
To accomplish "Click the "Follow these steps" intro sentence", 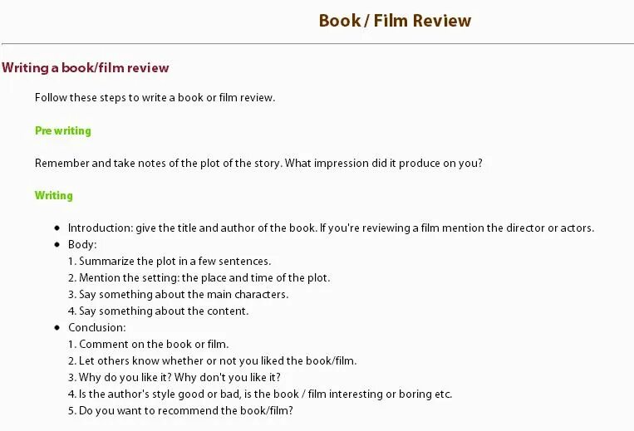I will coord(155,97).
